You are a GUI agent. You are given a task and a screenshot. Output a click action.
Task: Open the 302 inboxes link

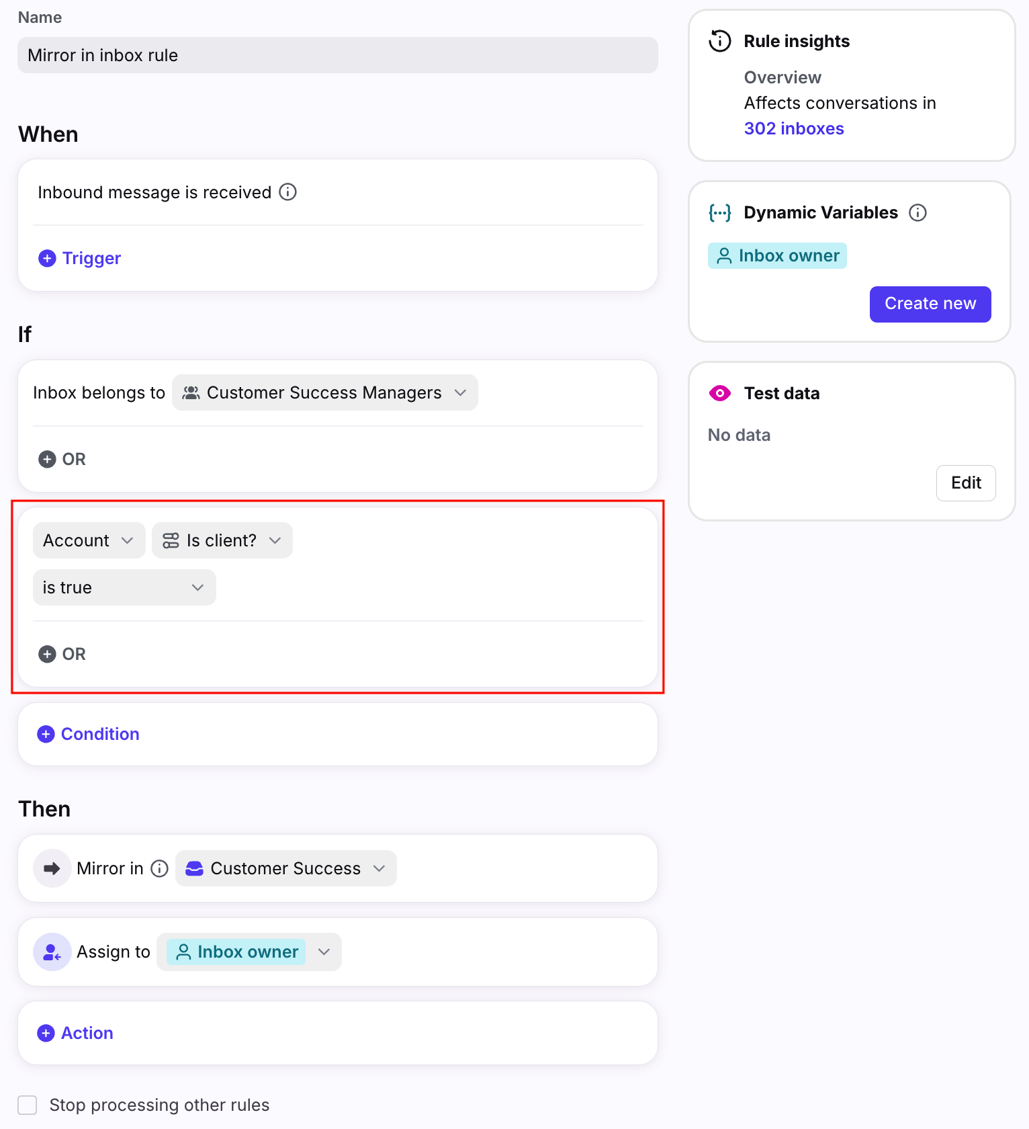[x=794, y=128]
